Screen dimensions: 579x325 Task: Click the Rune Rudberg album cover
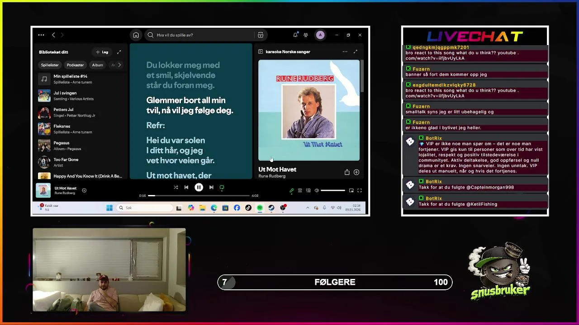pyautogui.click(x=309, y=110)
